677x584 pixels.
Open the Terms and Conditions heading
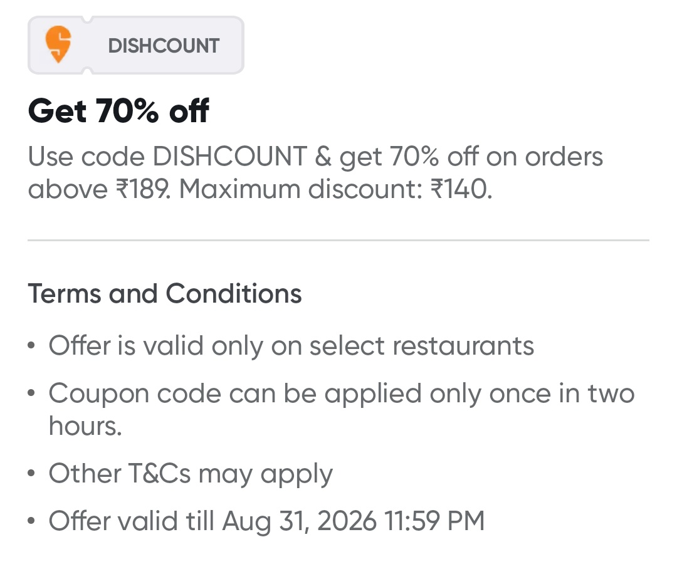(165, 293)
